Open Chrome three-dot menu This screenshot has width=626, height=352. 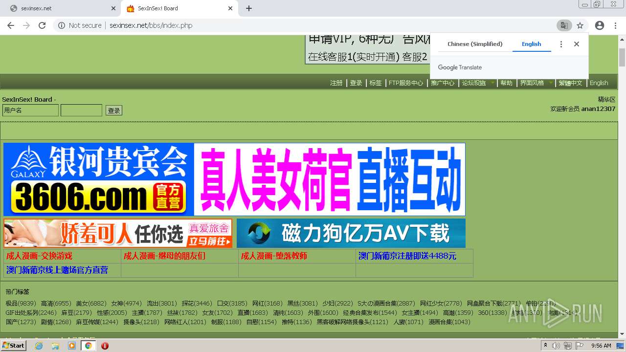pos(615,25)
